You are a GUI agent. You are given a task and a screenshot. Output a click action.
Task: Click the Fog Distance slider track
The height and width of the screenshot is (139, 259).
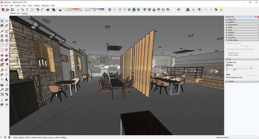coord(239,69)
